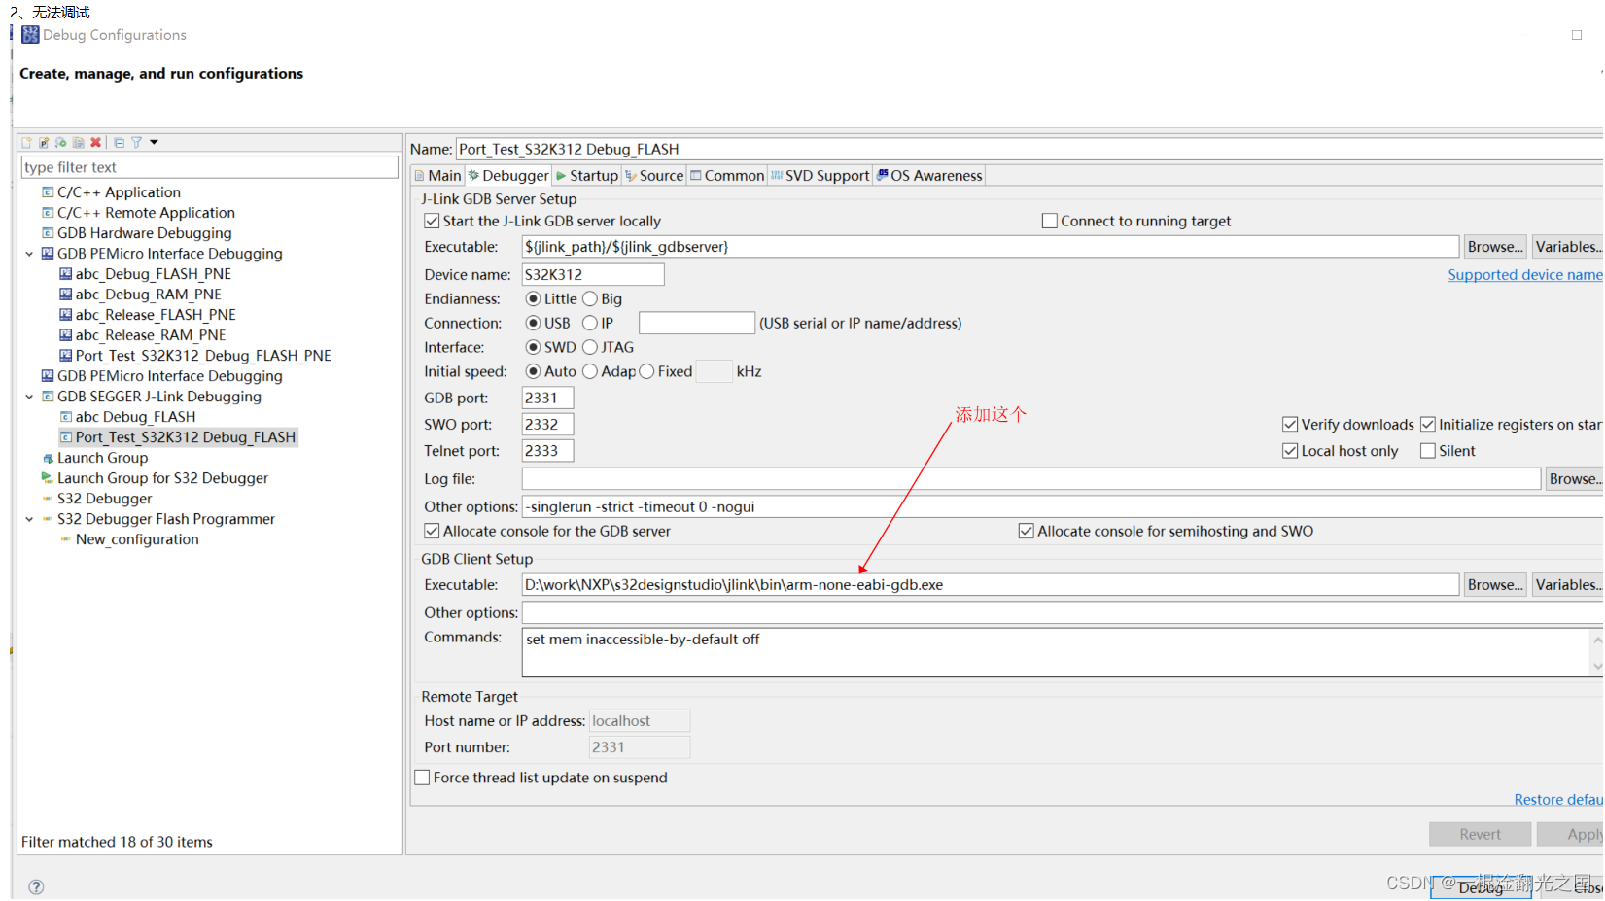Click Variables for J-Link server executable

click(x=1567, y=247)
